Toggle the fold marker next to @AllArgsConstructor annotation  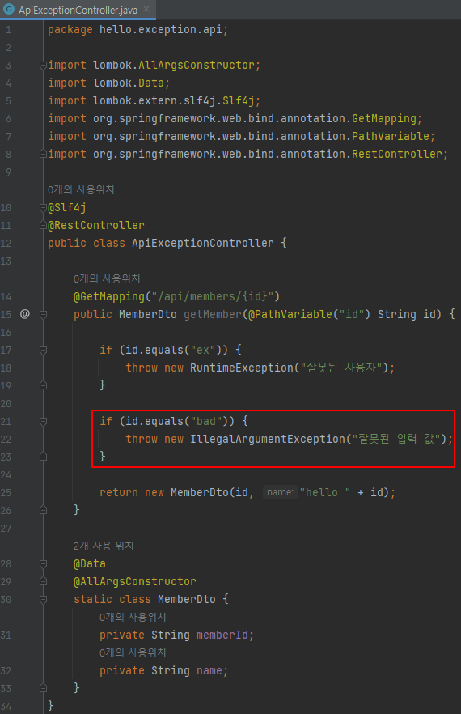point(43,581)
